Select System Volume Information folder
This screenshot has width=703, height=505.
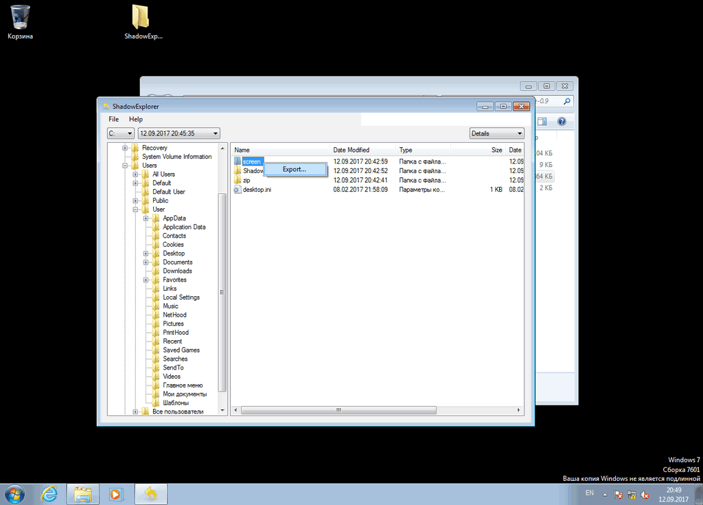click(176, 157)
